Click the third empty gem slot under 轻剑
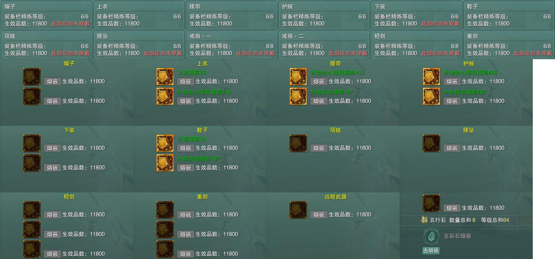Screen dimensions: 555x259 tap(32, 249)
